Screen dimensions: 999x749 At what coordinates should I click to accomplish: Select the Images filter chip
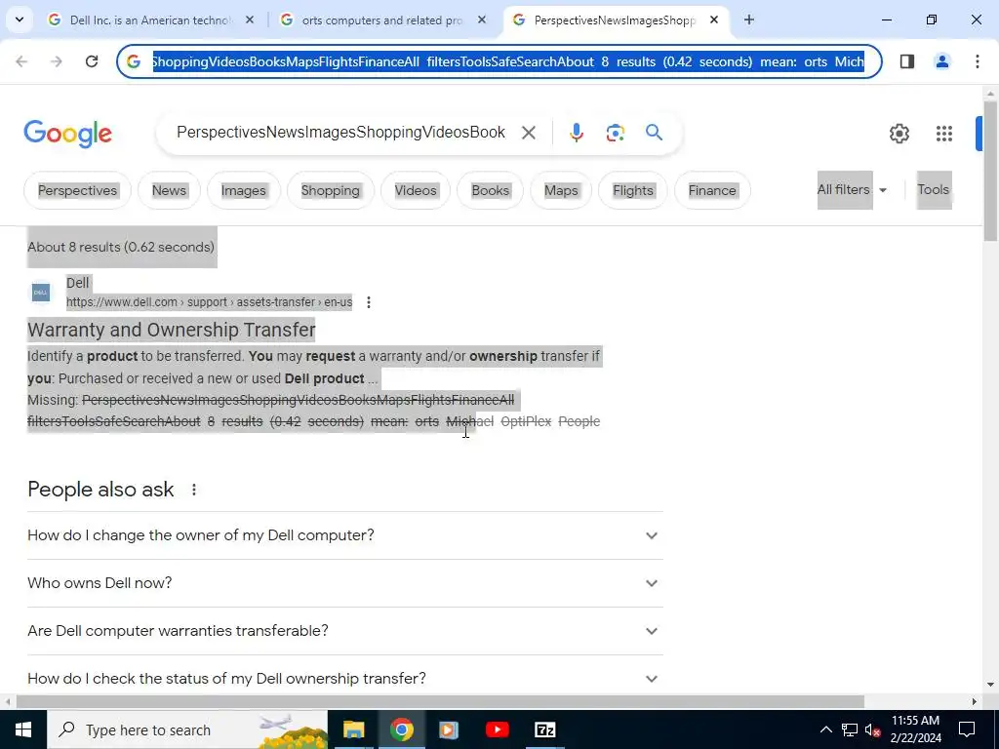[x=243, y=190]
